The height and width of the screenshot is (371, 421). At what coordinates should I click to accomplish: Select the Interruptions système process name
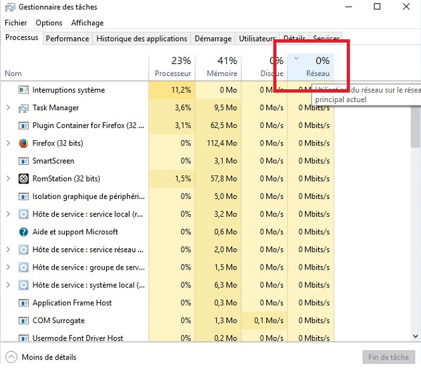[x=69, y=90]
